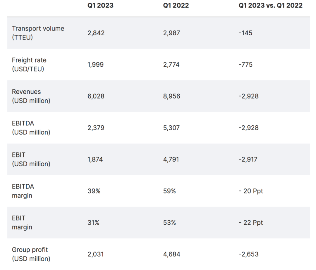This screenshot has width=316, height=270.
Task: Select the 4,684 group profit value
Action: coord(172,254)
